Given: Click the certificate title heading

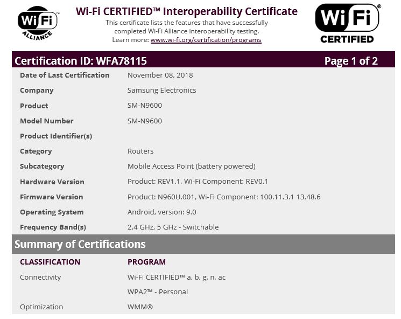Looking at the screenshot, I should tap(186, 11).
